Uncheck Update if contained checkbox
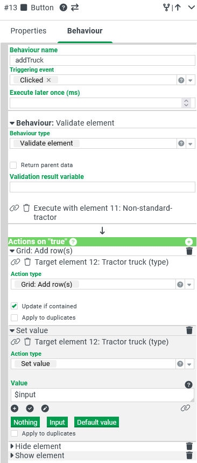Viewport: 197px width, 463px height. [x=14, y=306]
